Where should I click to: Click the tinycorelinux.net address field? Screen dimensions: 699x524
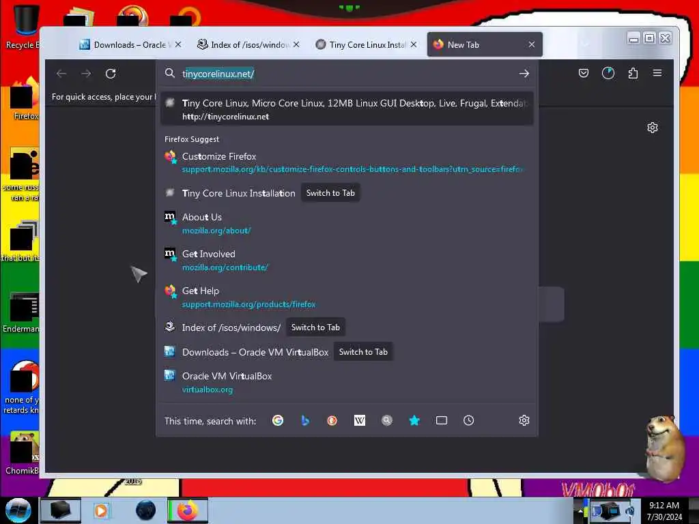347,74
